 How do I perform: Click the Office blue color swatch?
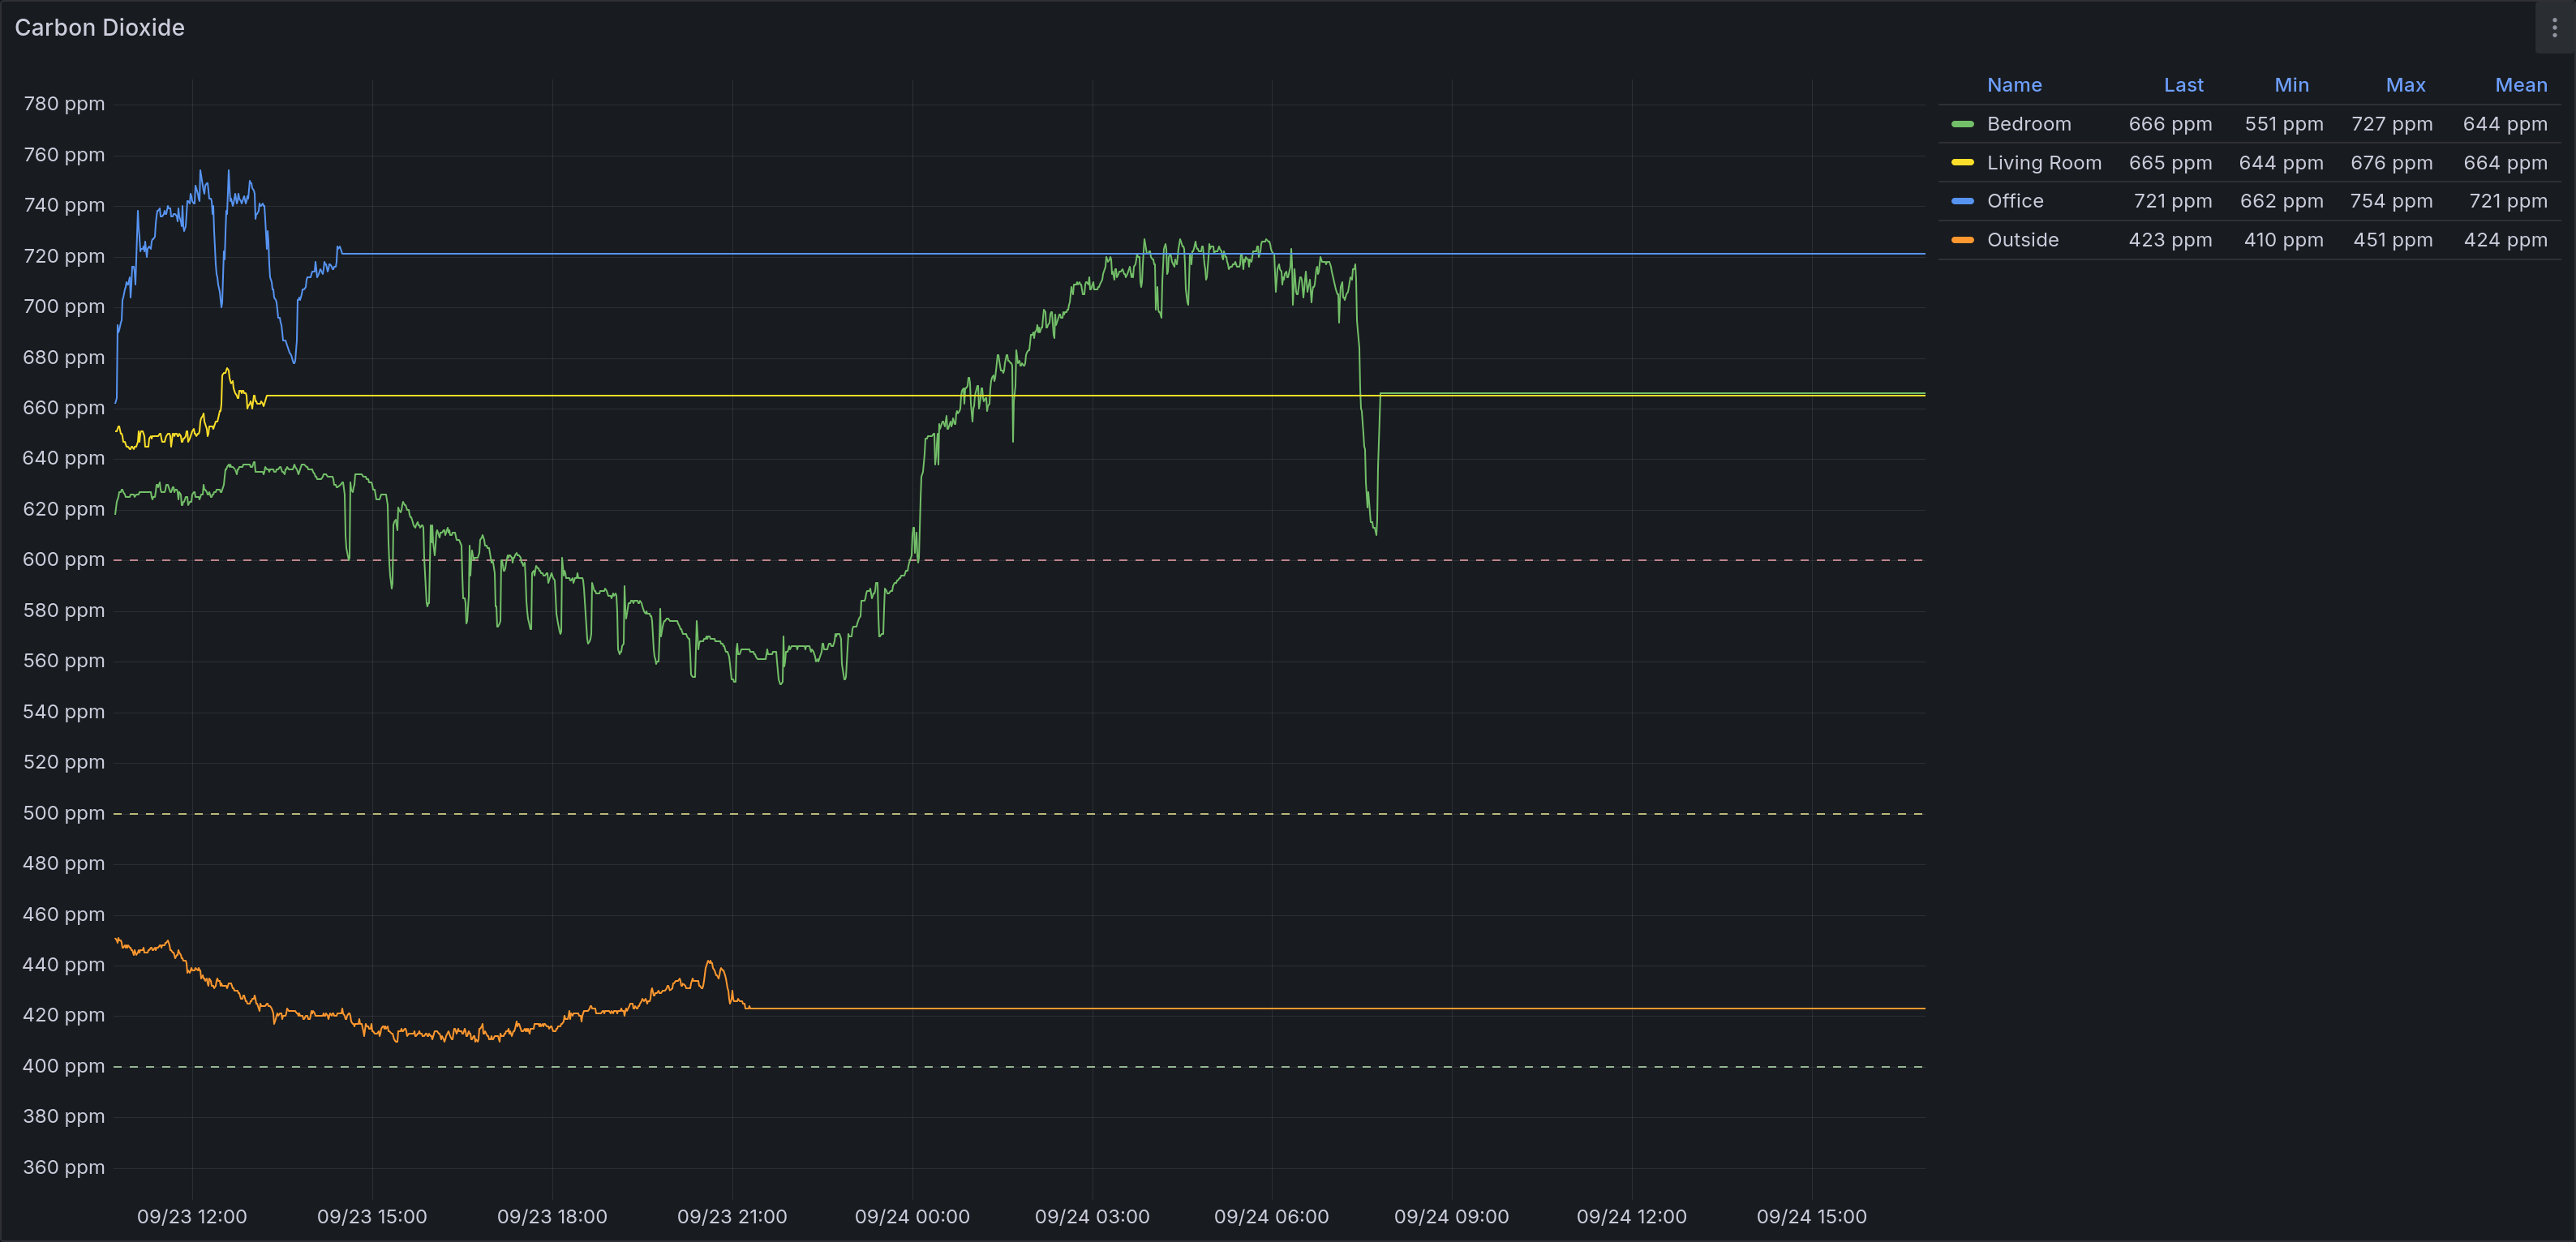pos(1962,201)
